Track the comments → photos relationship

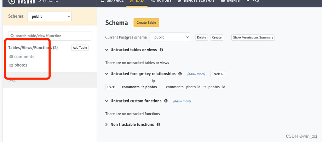pyautogui.click(x=111, y=87)
